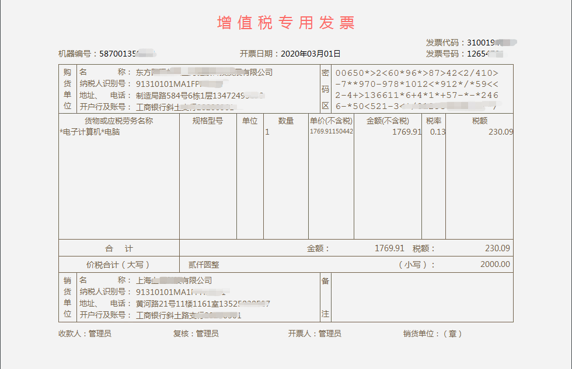The image size is (572, 369).
Task: Click the quantity value 1
Action: 267,132
